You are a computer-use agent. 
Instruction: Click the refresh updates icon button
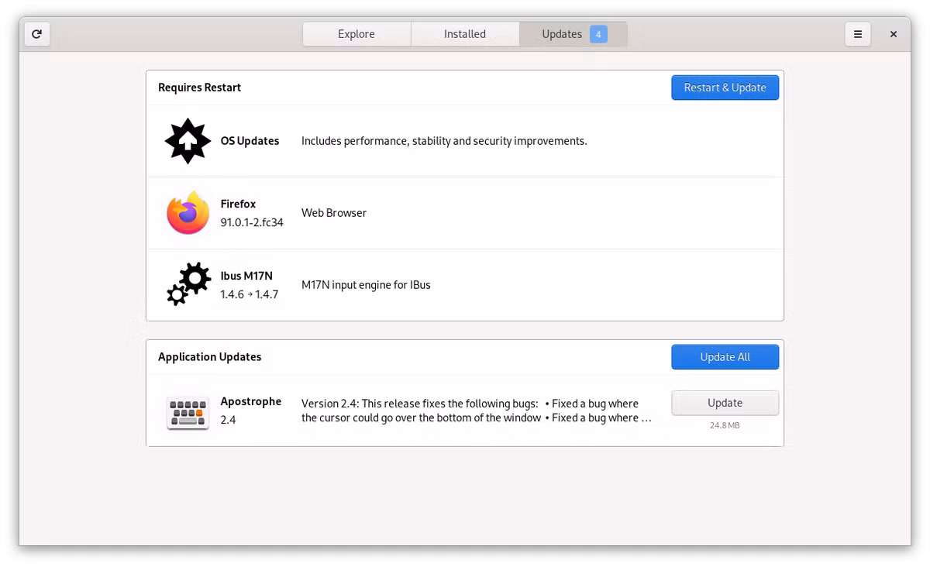(x=37, y=34)
